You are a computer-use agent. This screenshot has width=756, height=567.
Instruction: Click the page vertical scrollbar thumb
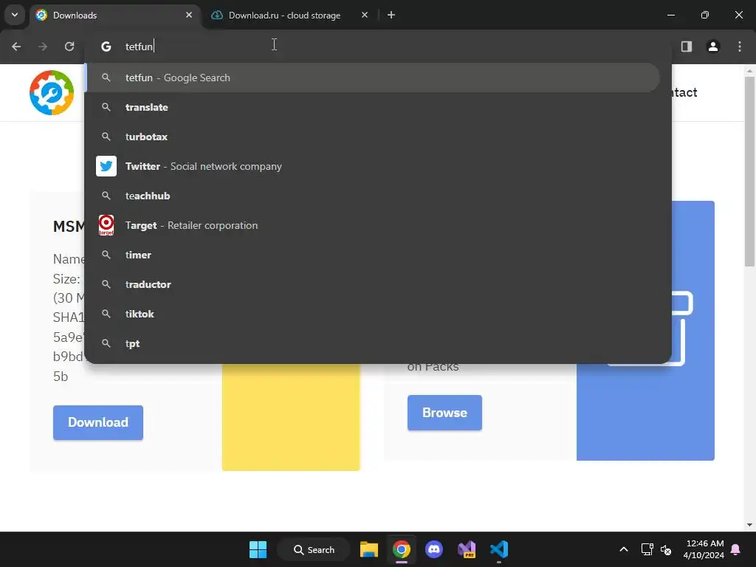pos(749,171)
